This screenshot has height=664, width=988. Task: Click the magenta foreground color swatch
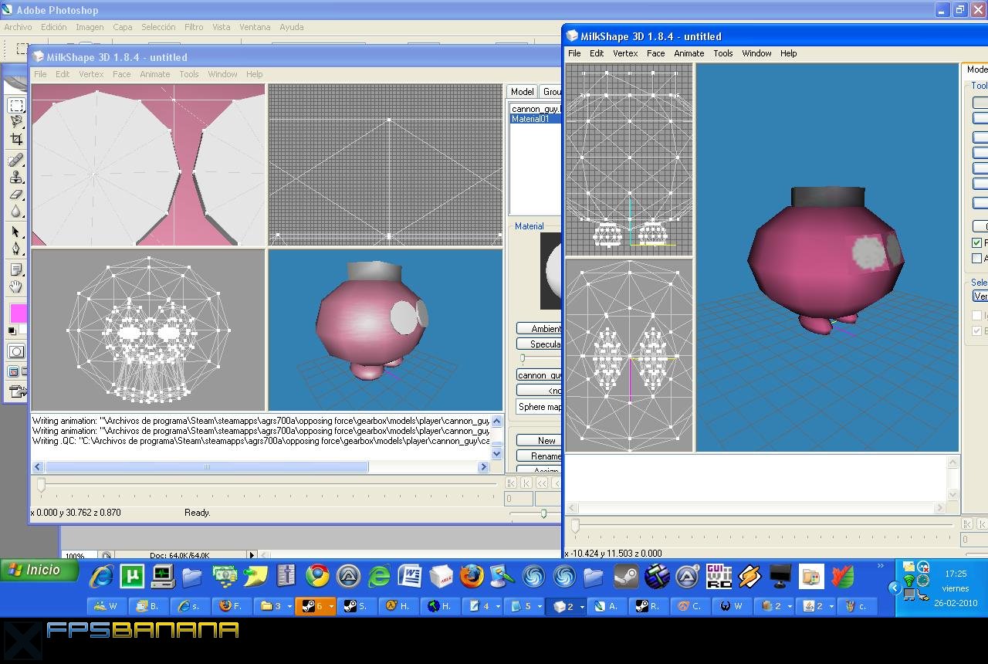[x=18, y=313]
